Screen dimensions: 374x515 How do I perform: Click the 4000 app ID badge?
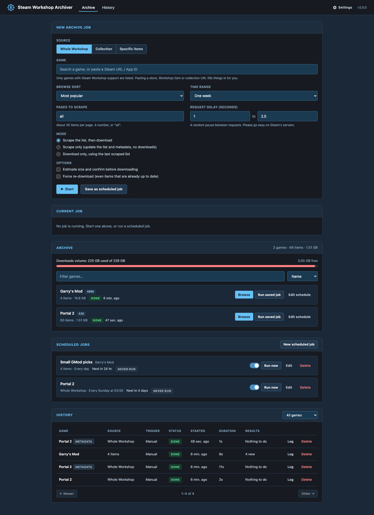pos(90,292)
